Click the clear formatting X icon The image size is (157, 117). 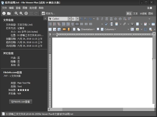click(132, 24)
